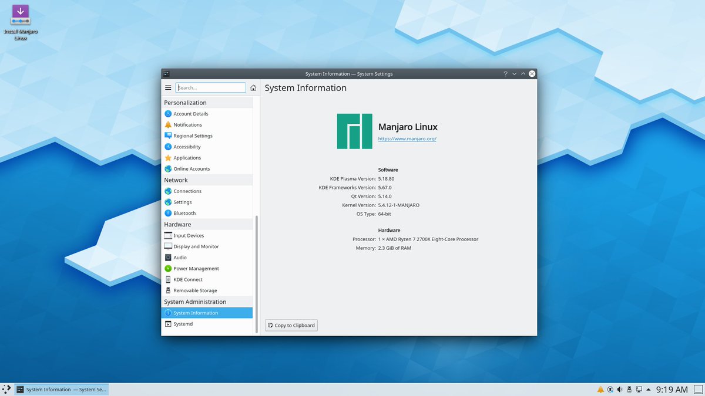Open the volume control tray icon

[x=620, y=390]
